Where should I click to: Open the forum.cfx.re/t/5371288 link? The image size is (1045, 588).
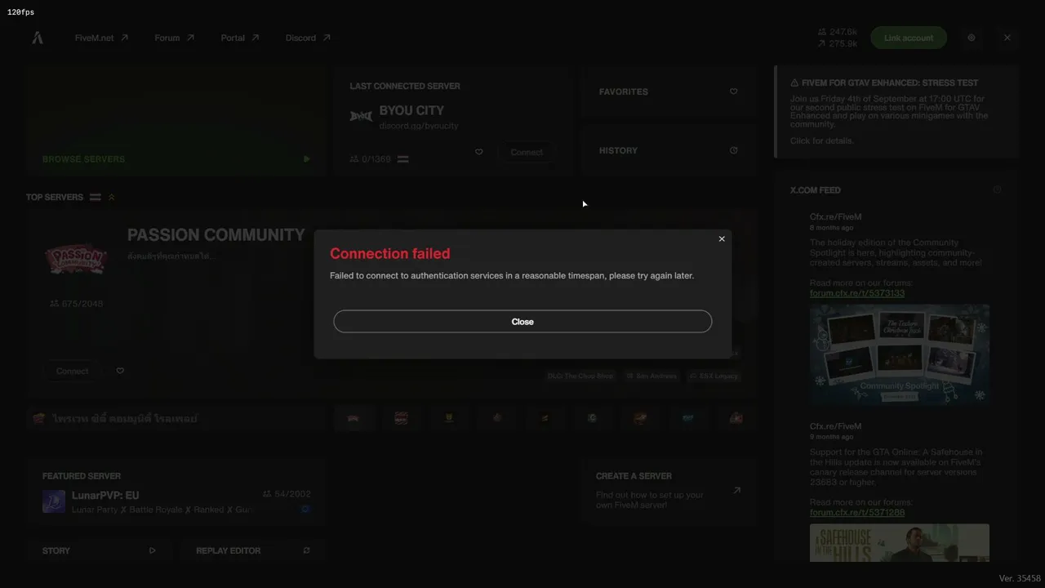(857, 513)
